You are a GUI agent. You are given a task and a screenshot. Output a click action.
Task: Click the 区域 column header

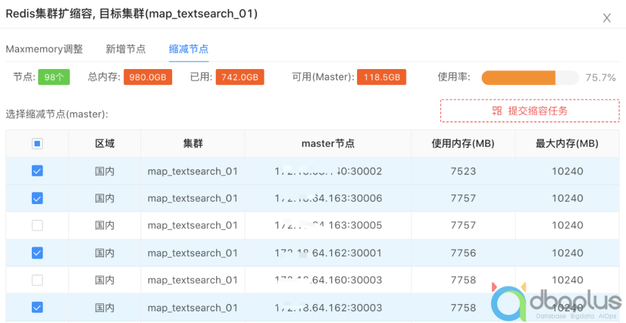[104, 143]
